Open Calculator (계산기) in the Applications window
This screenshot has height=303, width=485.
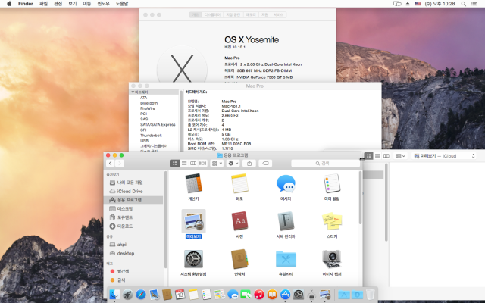pos(194,183)
